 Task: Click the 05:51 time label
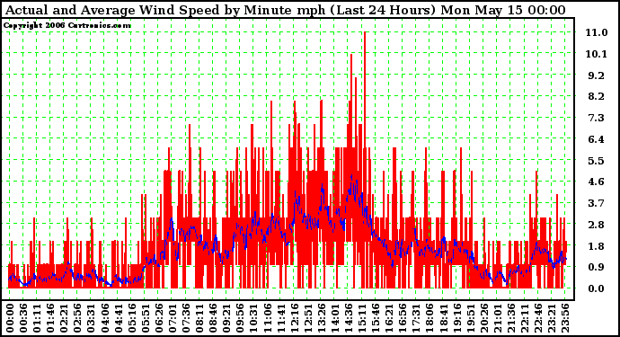click(145, 318)
